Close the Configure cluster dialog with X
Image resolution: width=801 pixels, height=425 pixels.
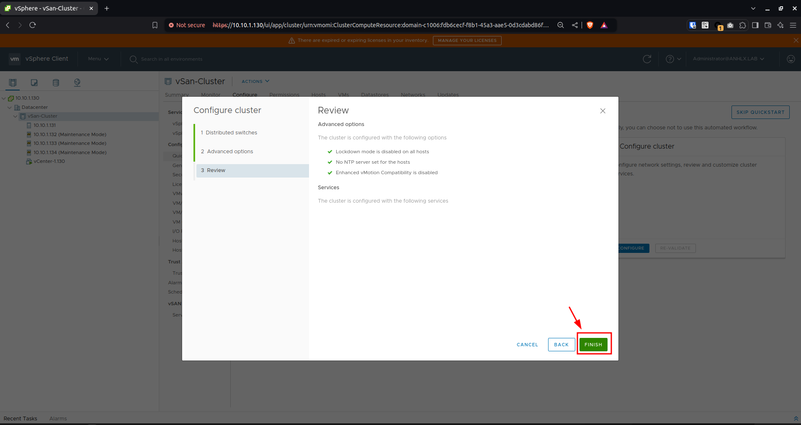coord(603,111)
